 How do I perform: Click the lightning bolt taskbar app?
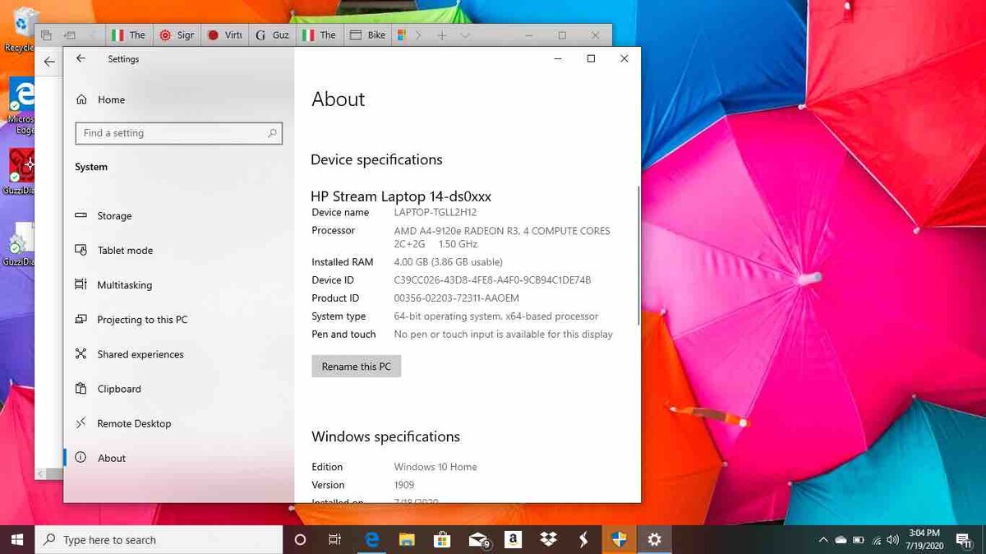[584, 540]
